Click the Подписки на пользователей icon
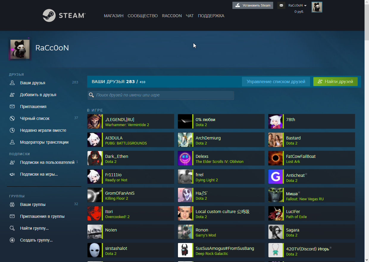The height and width of the screenshot is (262, 369). 12,162
